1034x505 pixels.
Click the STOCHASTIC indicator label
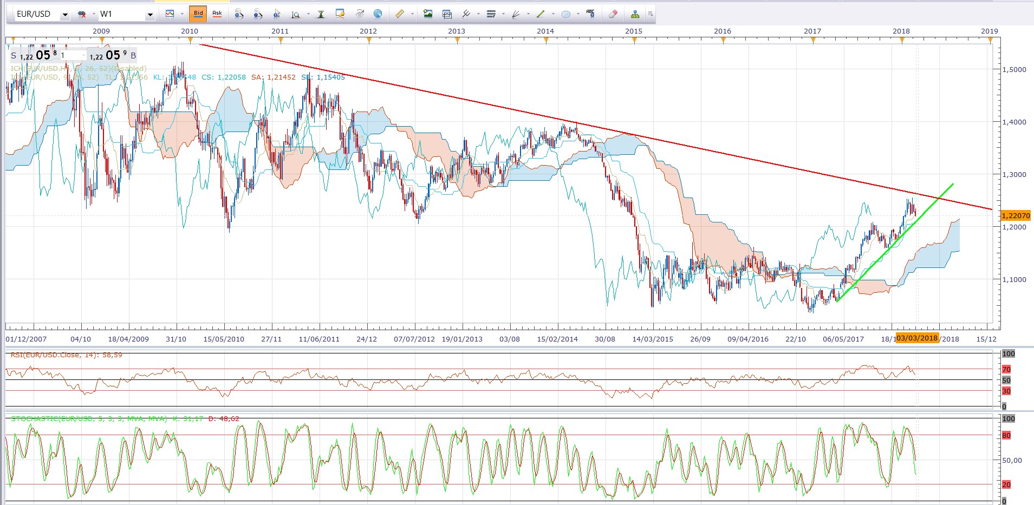(x=125, y=418)
